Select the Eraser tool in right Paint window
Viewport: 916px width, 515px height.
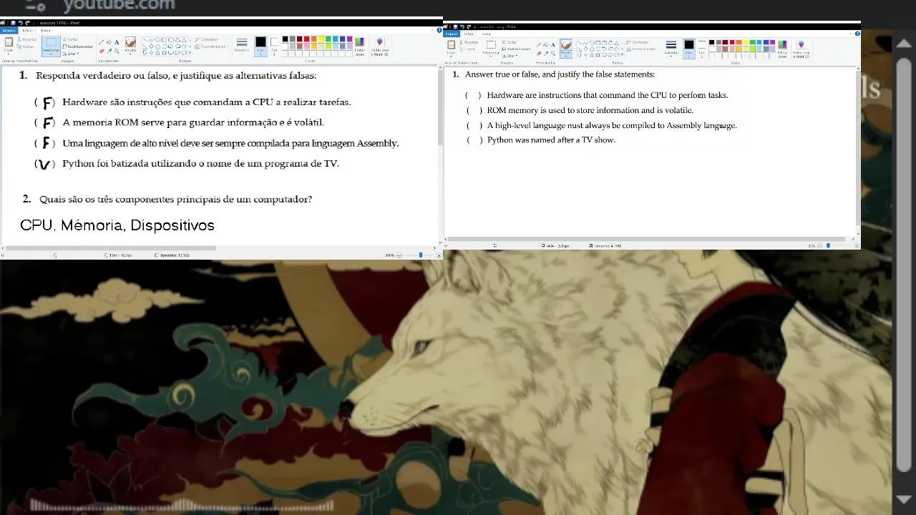click(538, 53)
